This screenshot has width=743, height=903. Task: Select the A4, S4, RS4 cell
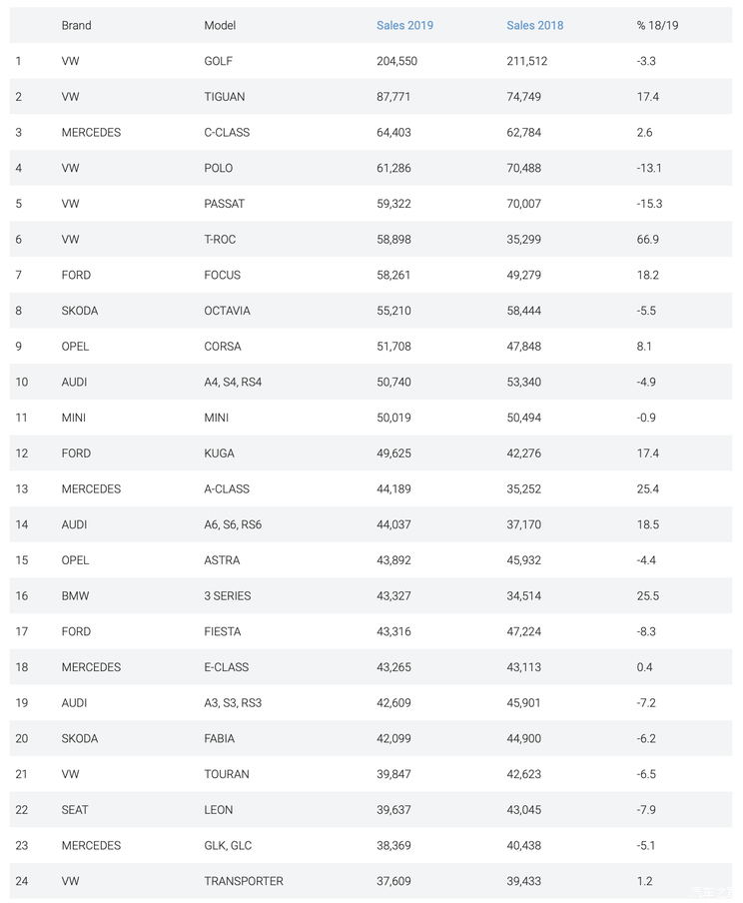pos(233,383)
